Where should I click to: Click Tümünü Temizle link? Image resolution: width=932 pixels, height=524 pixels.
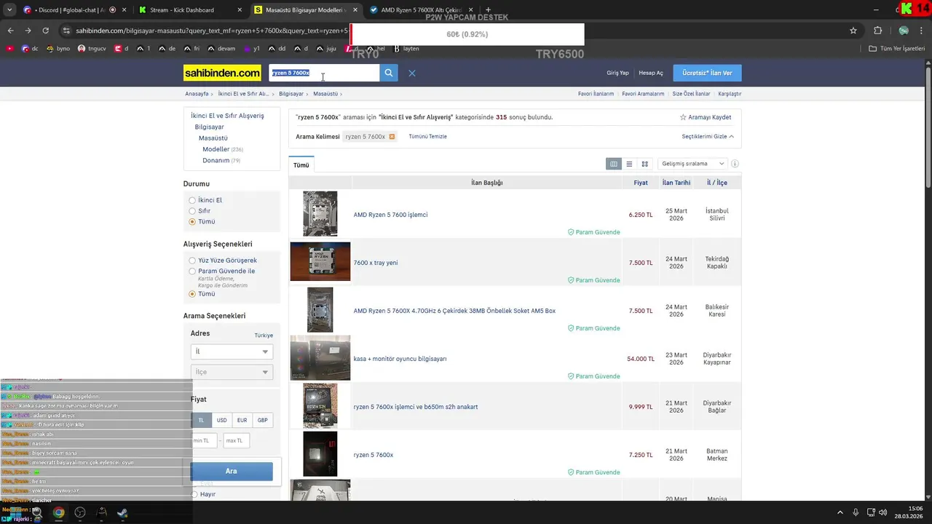(x=427, y=137)
